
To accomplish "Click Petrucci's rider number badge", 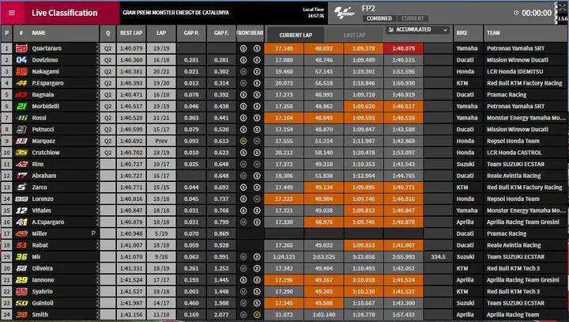I will [x=21, y=130].
